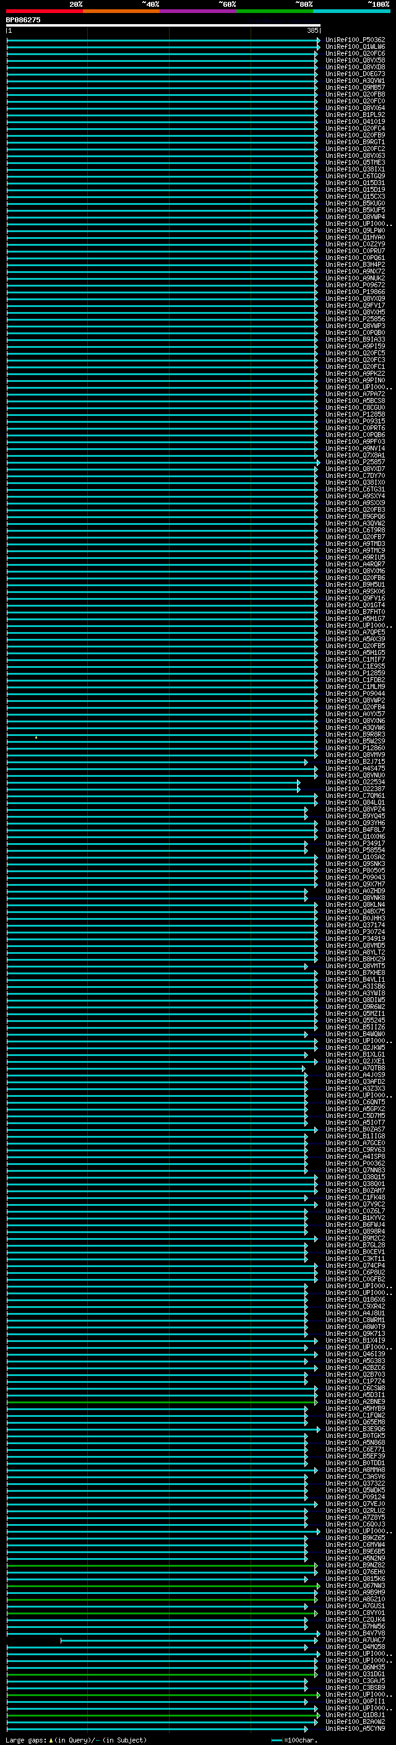The height and width of the screenshot is (1745, 396).
Task: Click alignment bar for UniRef100_O22534
Action: click(153, 782)
